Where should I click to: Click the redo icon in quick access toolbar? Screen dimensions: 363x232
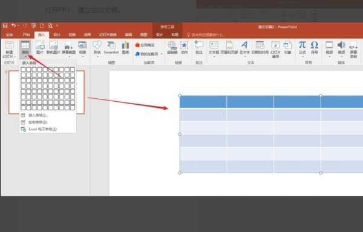25,25
